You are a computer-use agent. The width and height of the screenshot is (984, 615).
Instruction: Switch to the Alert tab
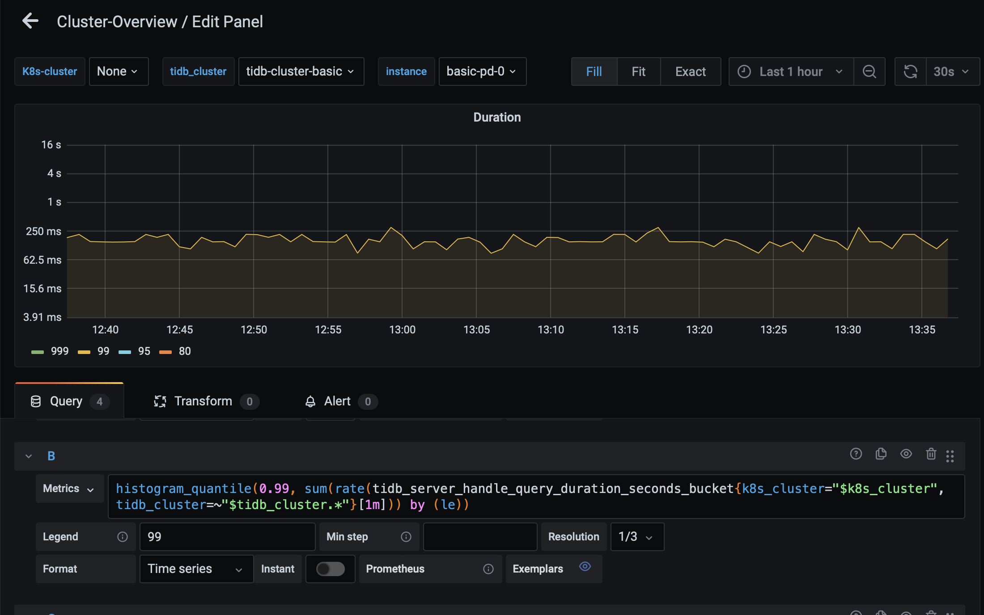coord(337,401)
